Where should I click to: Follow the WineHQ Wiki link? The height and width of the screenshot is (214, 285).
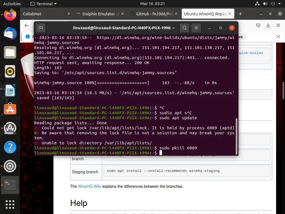click(x=89, y=186)
